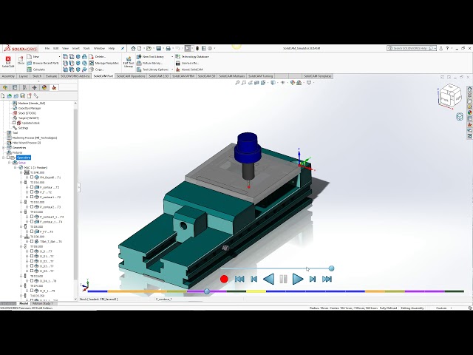Switch to the SolidCAM Turning tab
473x355 pixels.
tap(260, 76)
